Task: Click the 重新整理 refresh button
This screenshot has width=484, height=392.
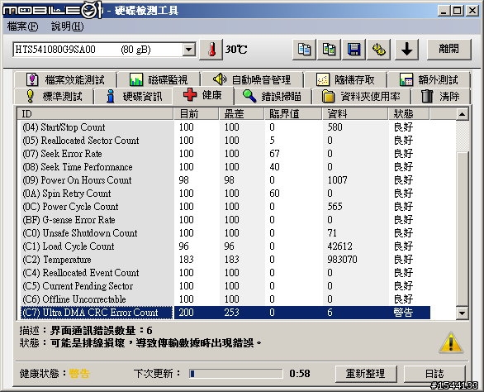Action: (x=366, y=374)
